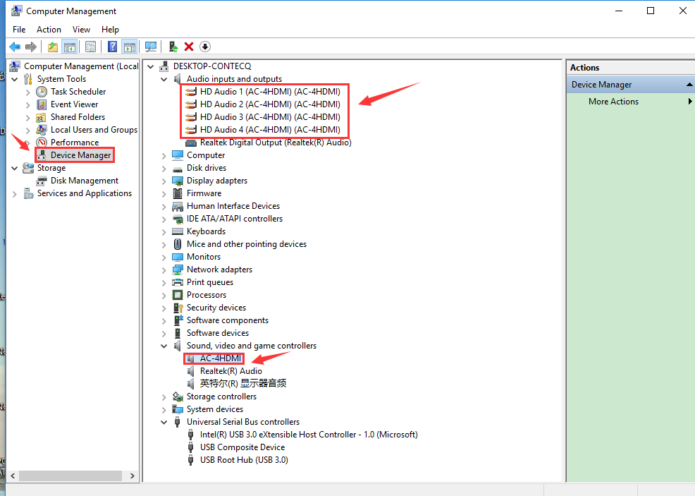695x496 pixels.
Task: Select System devices category
Action: tap(214, 409)
